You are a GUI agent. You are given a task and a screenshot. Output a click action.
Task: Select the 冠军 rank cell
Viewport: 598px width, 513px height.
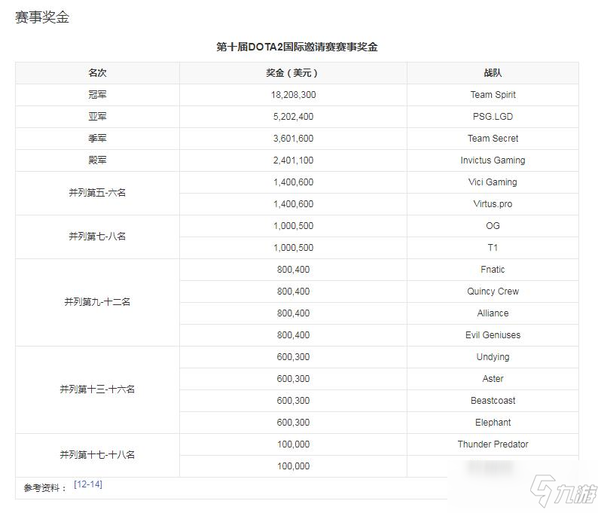click(97, 95)
